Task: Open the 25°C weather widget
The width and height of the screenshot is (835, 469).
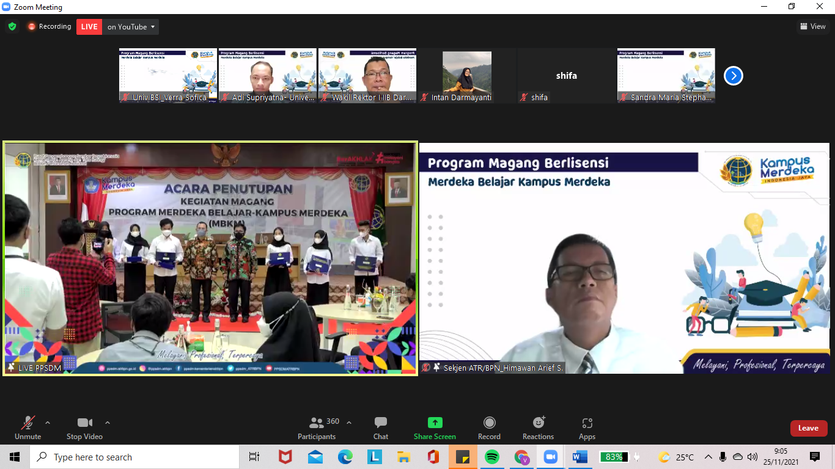Action: [676, 457]
